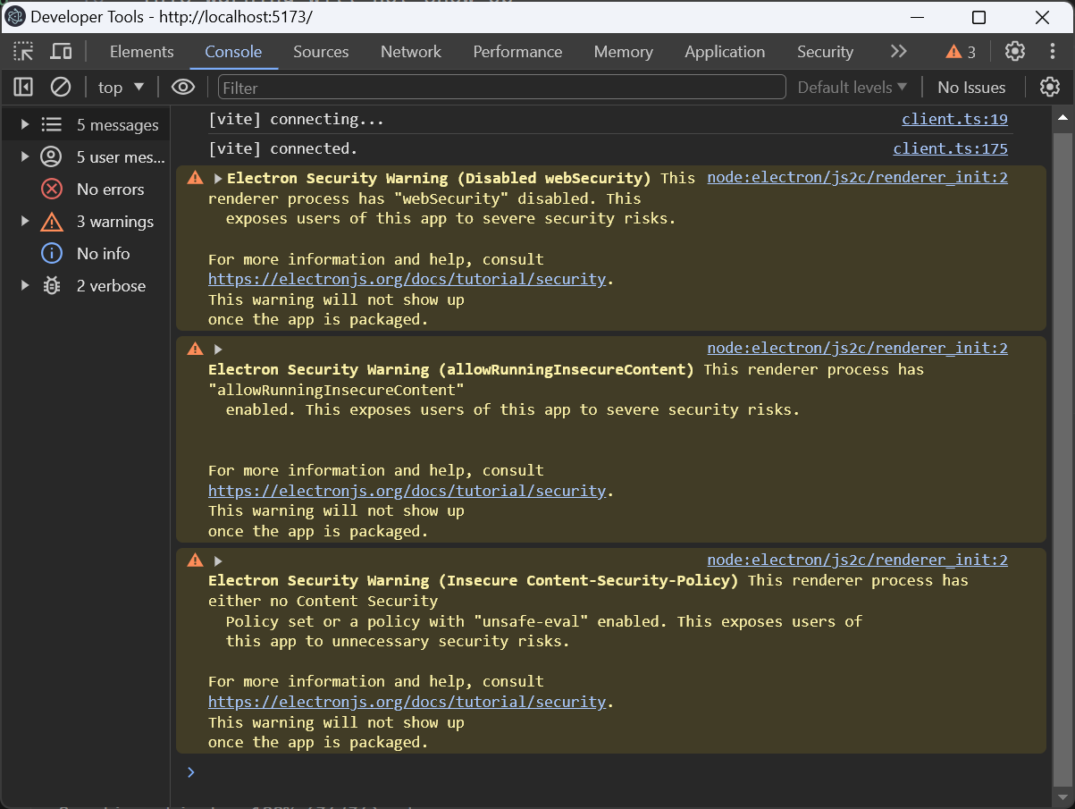Toggle the live expression eye icon
Viewport: 1075px width, 809px height.
click(183, 87)
